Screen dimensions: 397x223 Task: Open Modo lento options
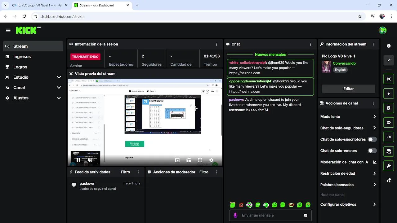coord(348,117)
